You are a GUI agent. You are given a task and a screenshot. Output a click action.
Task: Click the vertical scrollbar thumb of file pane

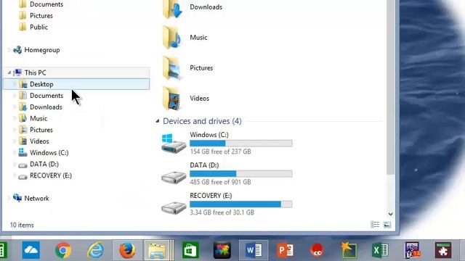click(391, 87)
